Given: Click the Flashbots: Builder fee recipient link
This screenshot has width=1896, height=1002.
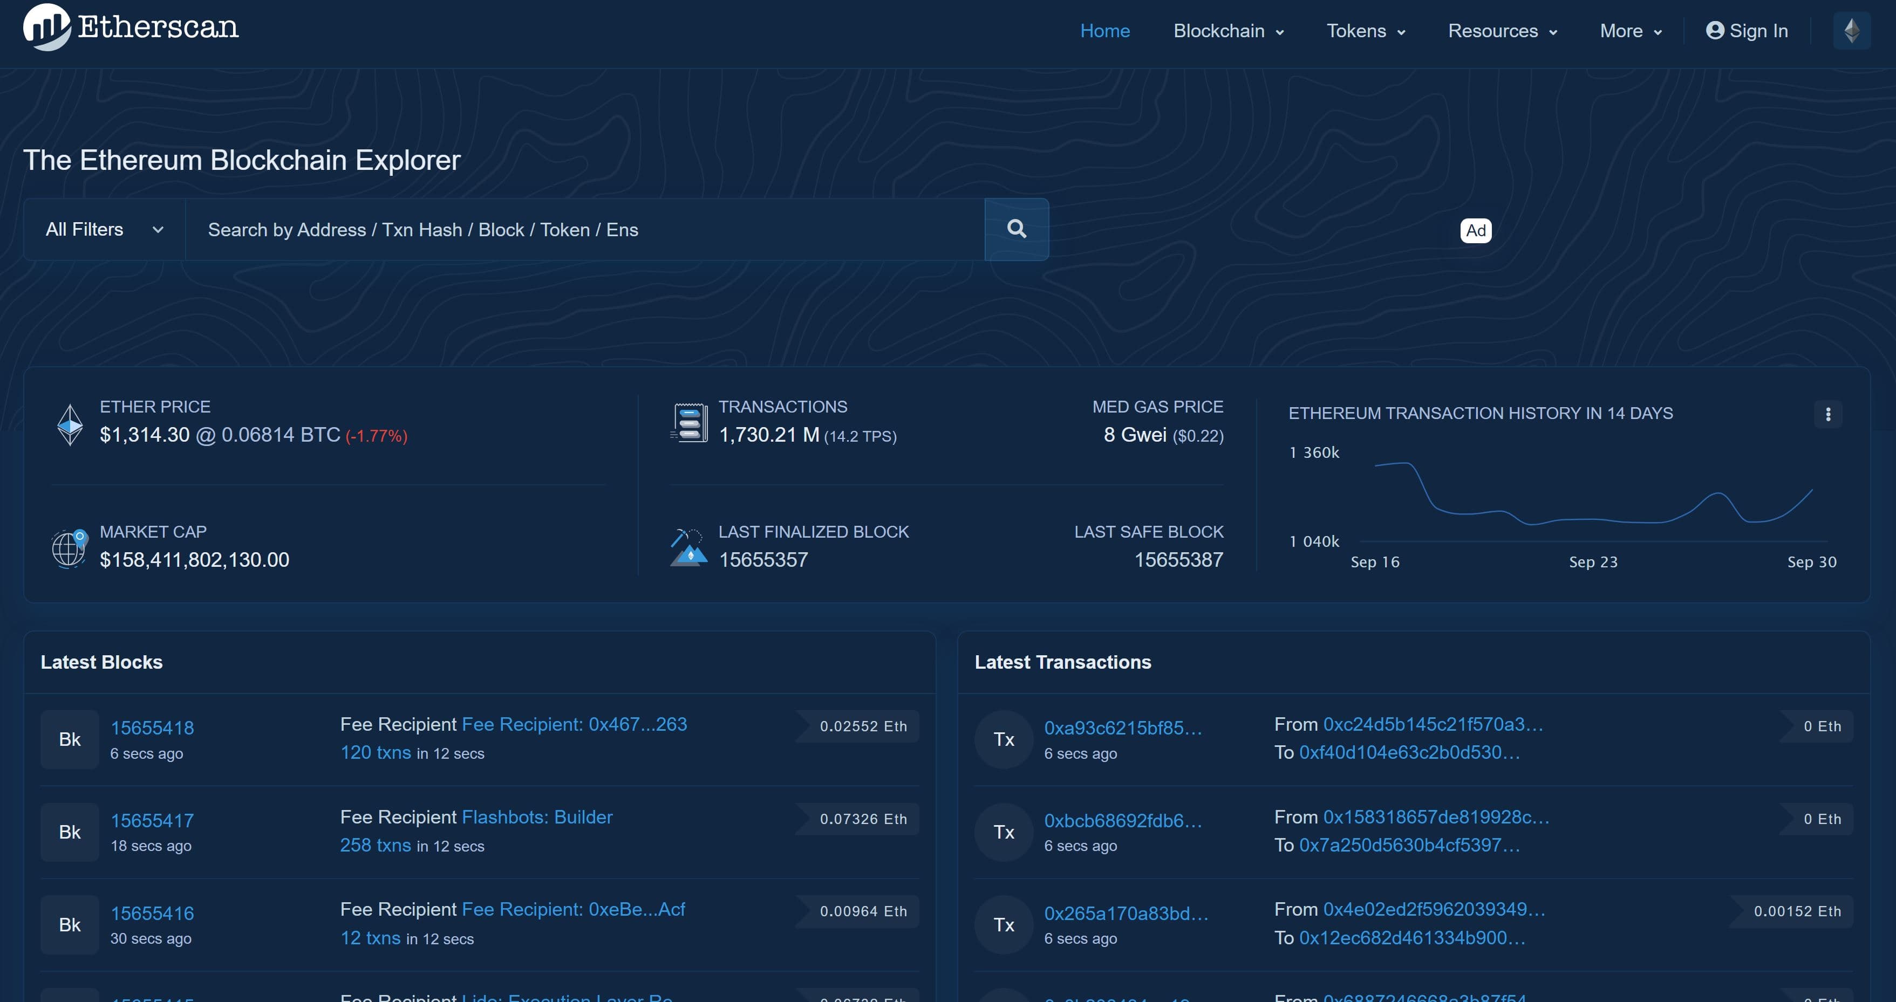Looking at the screenshot, I should pos(536,816).
